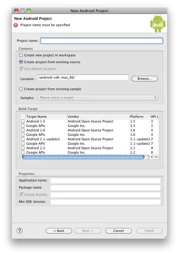Click the red error icon beside the message

click(x=16, y=25)
